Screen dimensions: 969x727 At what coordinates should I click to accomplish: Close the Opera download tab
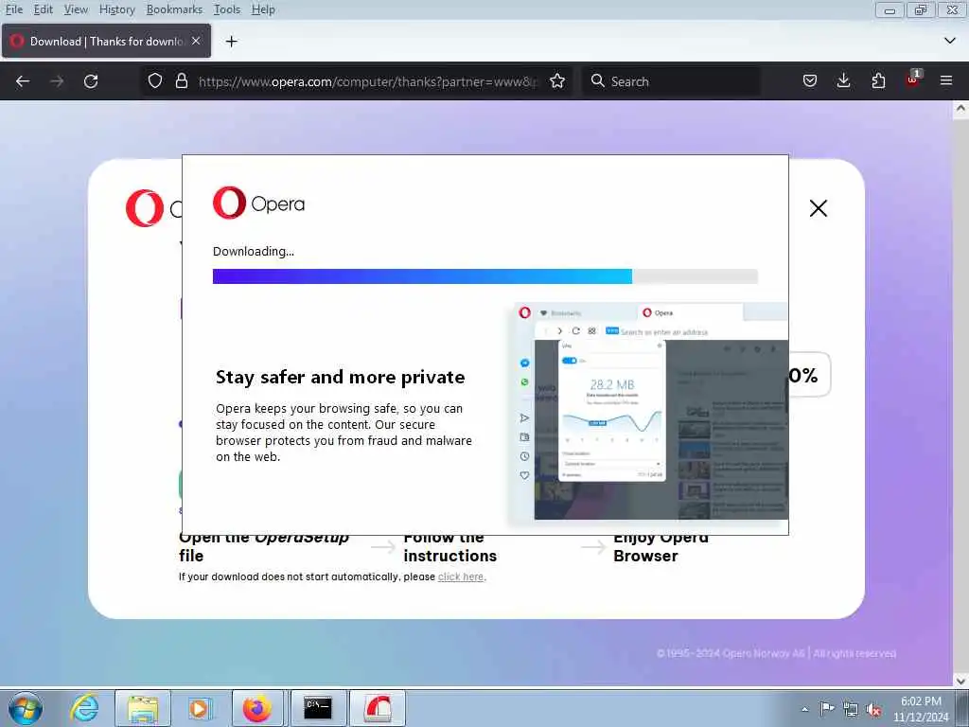(x=196, y=41)
